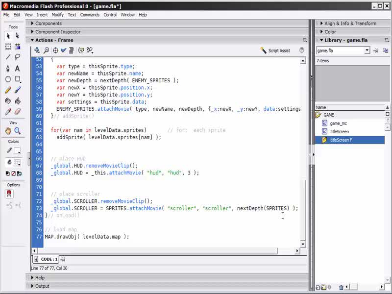Toggle the Snap to Objects magnet option
Image resolution: width=392 pixels, height=294 pixels.
click(9, 194)
